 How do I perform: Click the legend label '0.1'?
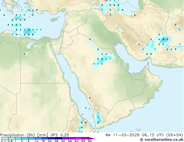(x=3, y=141)
